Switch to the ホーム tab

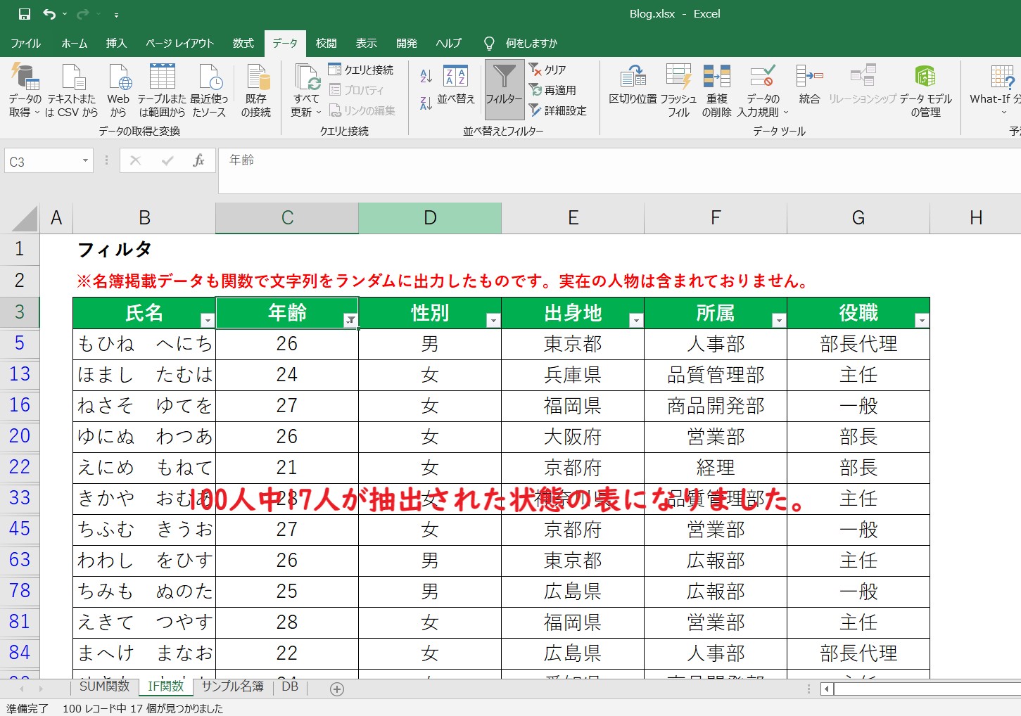point(75,44)
